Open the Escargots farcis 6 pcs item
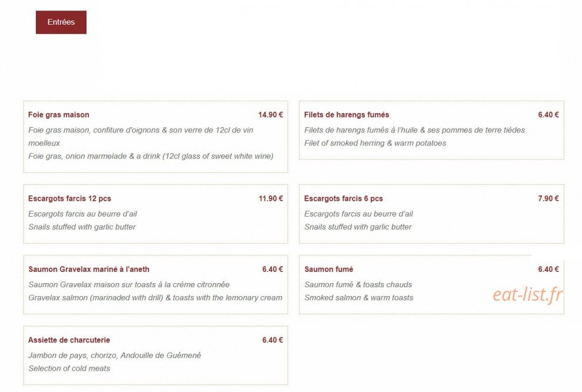 tap(343, 198)
